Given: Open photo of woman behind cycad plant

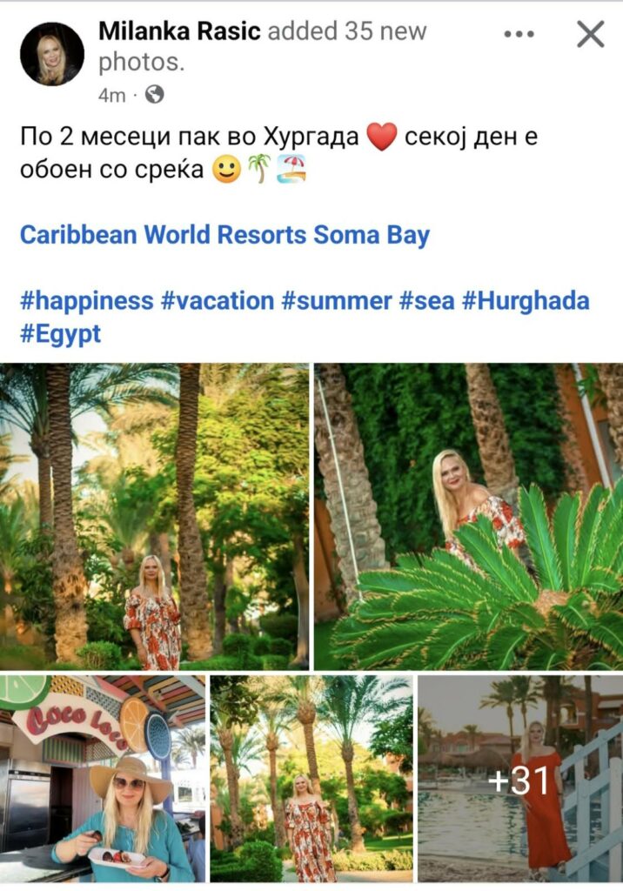Looking at the screenshot, I should 468,517.
